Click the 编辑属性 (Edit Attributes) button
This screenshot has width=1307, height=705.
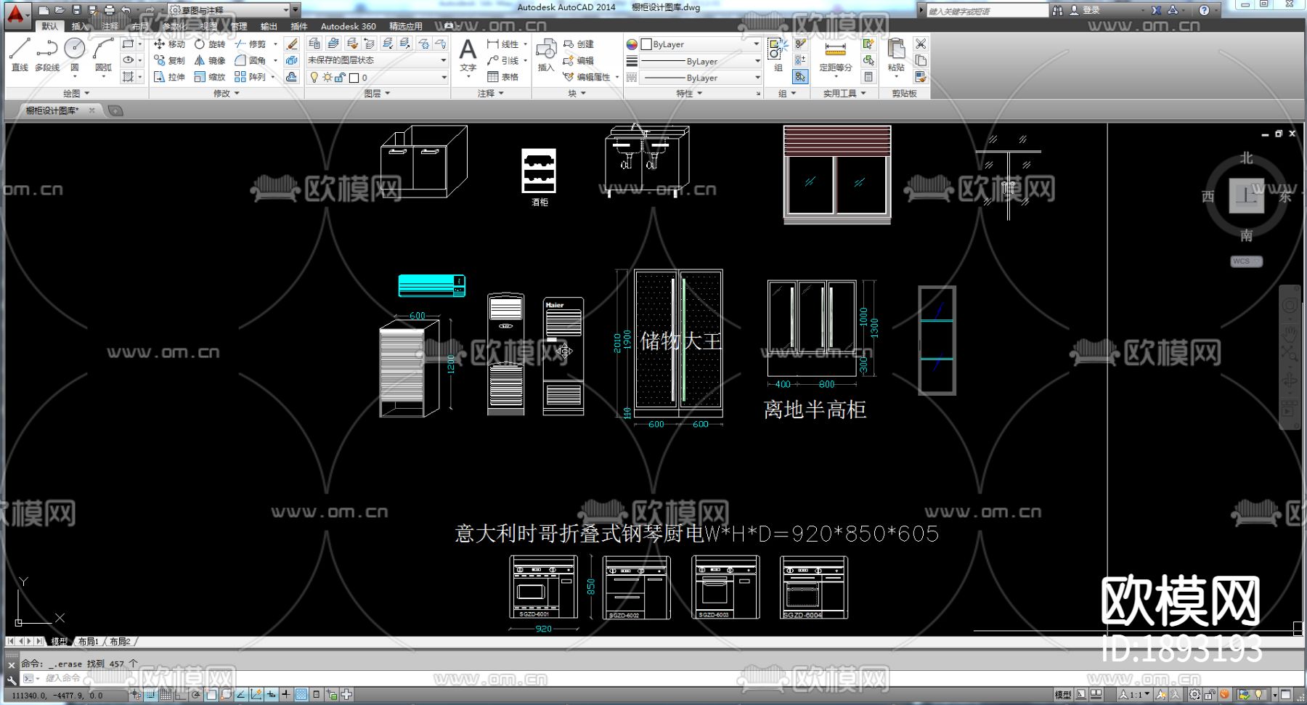point(587,76)
